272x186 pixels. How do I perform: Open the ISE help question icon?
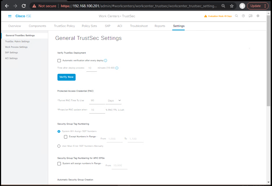[x=243, y=16]
